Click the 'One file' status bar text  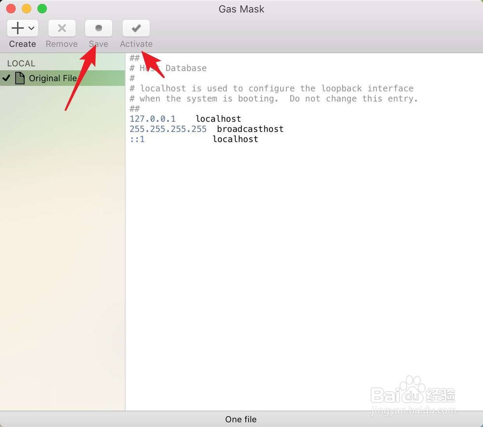tap(241, 419)
